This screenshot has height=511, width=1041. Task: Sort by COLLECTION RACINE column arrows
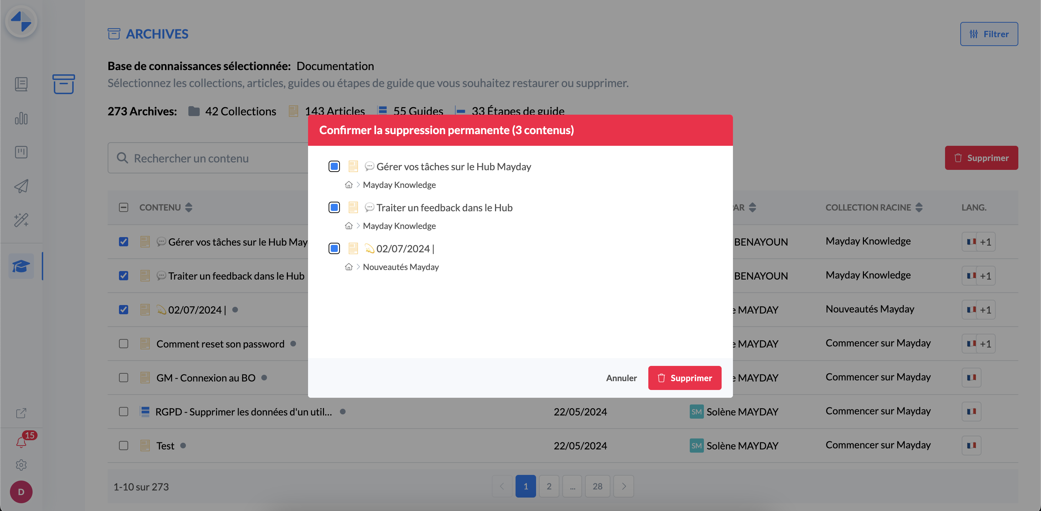point(919,208)
